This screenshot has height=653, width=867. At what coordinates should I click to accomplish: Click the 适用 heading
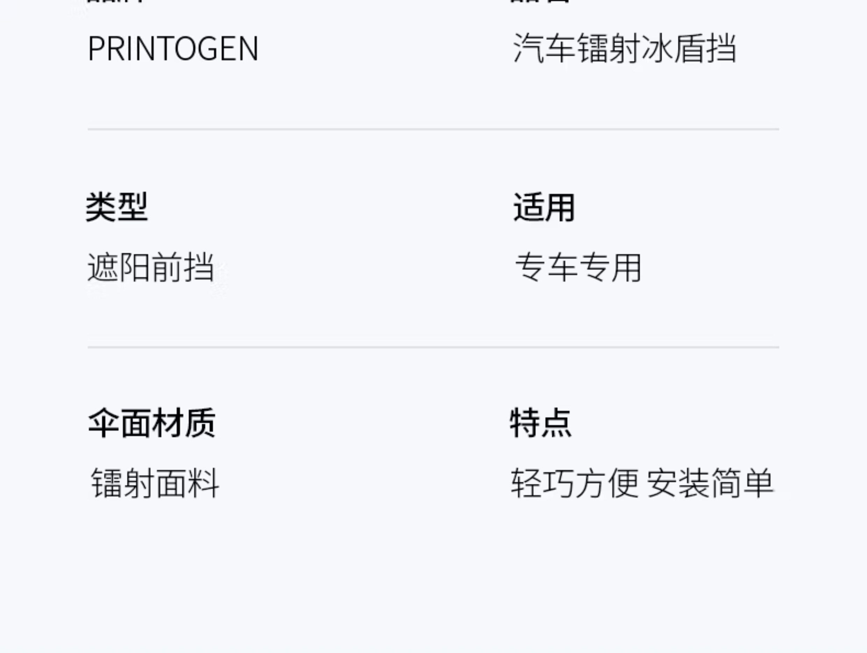coord(544,207)
